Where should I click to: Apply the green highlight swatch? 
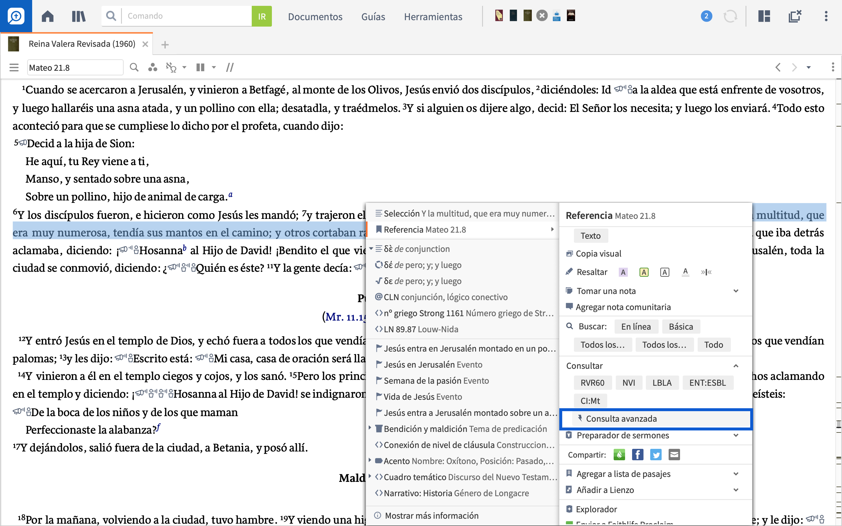point(644,272)
